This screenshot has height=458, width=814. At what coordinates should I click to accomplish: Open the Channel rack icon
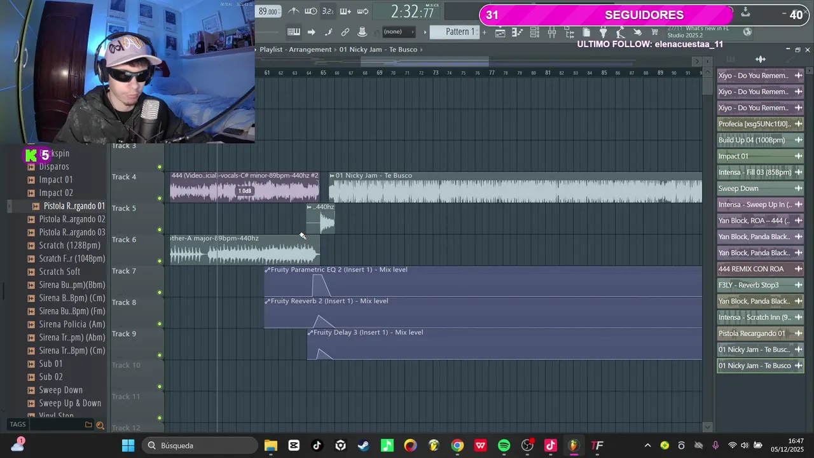click(534, 32)
